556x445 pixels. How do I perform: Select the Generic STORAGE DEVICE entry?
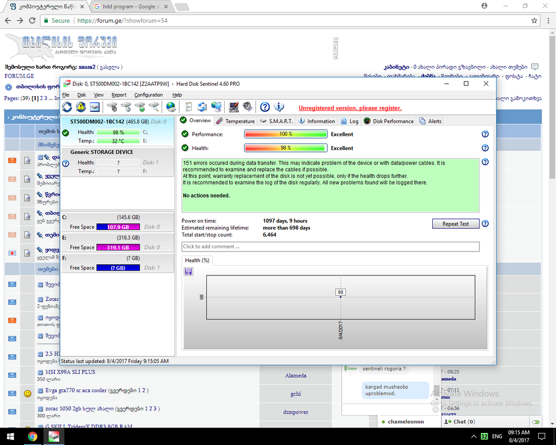click(118, 162)
